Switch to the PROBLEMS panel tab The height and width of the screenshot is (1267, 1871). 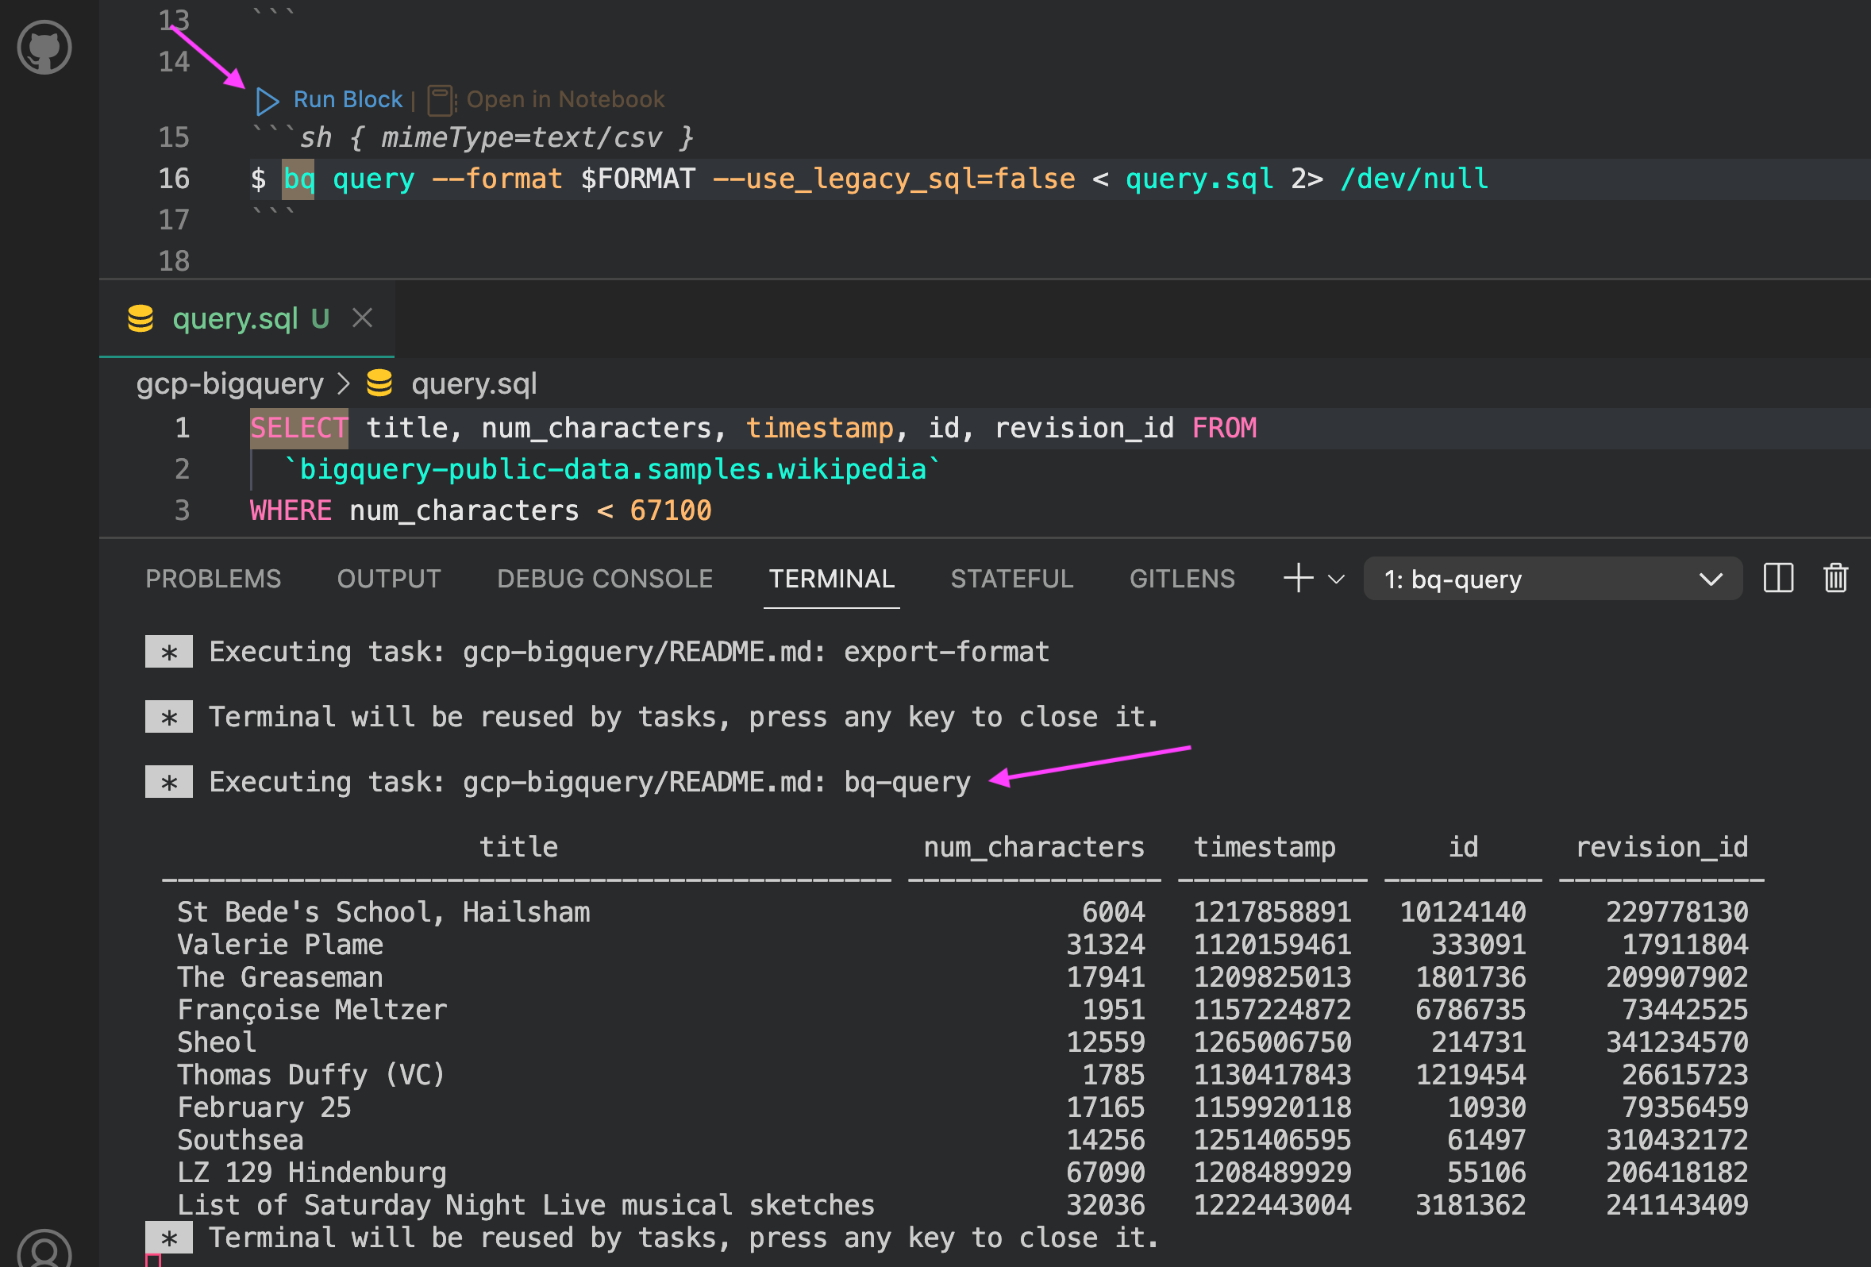pyautogui.click(x=214, y=579)
